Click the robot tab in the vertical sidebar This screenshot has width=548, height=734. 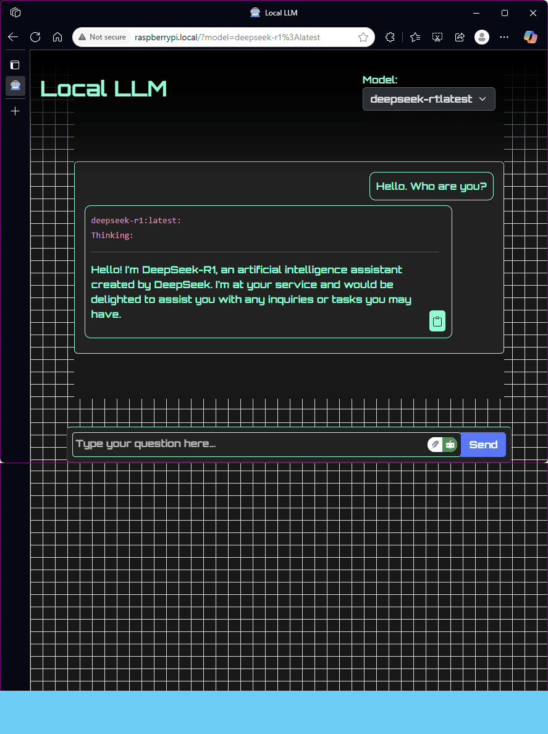[x=15, y=86]
